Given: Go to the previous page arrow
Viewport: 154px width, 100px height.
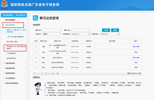Looking at the screenshot, I should [x=38, y=73].
